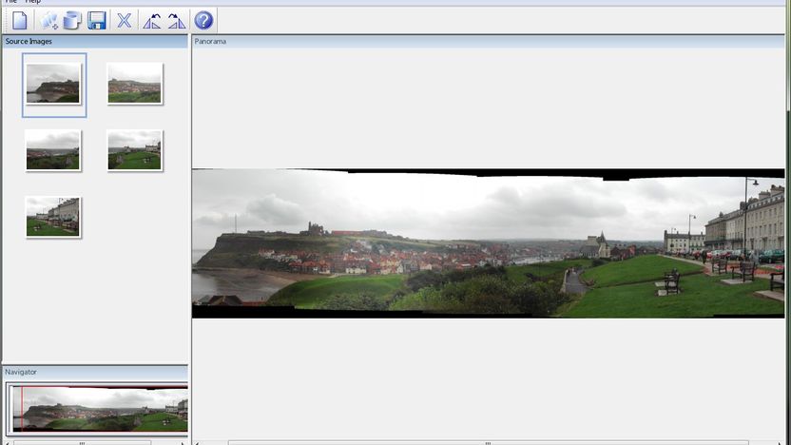
Task: Click the stitch panorama cylinder icon
Action: (72, 21)
